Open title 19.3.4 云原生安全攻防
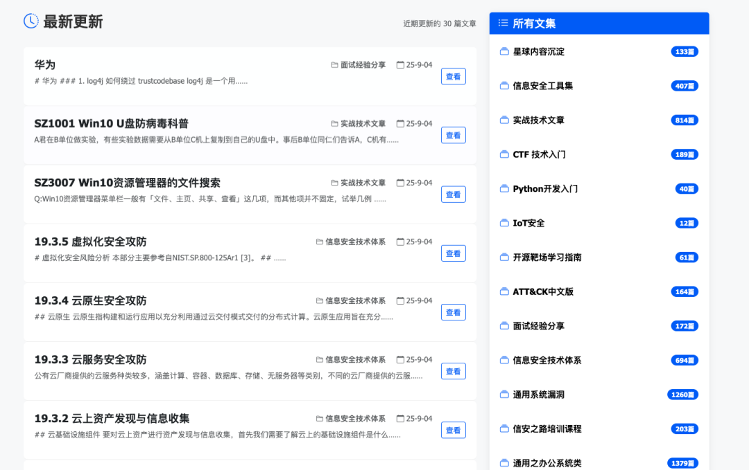 click(x=90, y=301)
